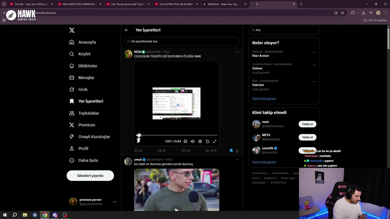
Task: Open Fabrizio trending topic
Action: [x=258, y=85]
